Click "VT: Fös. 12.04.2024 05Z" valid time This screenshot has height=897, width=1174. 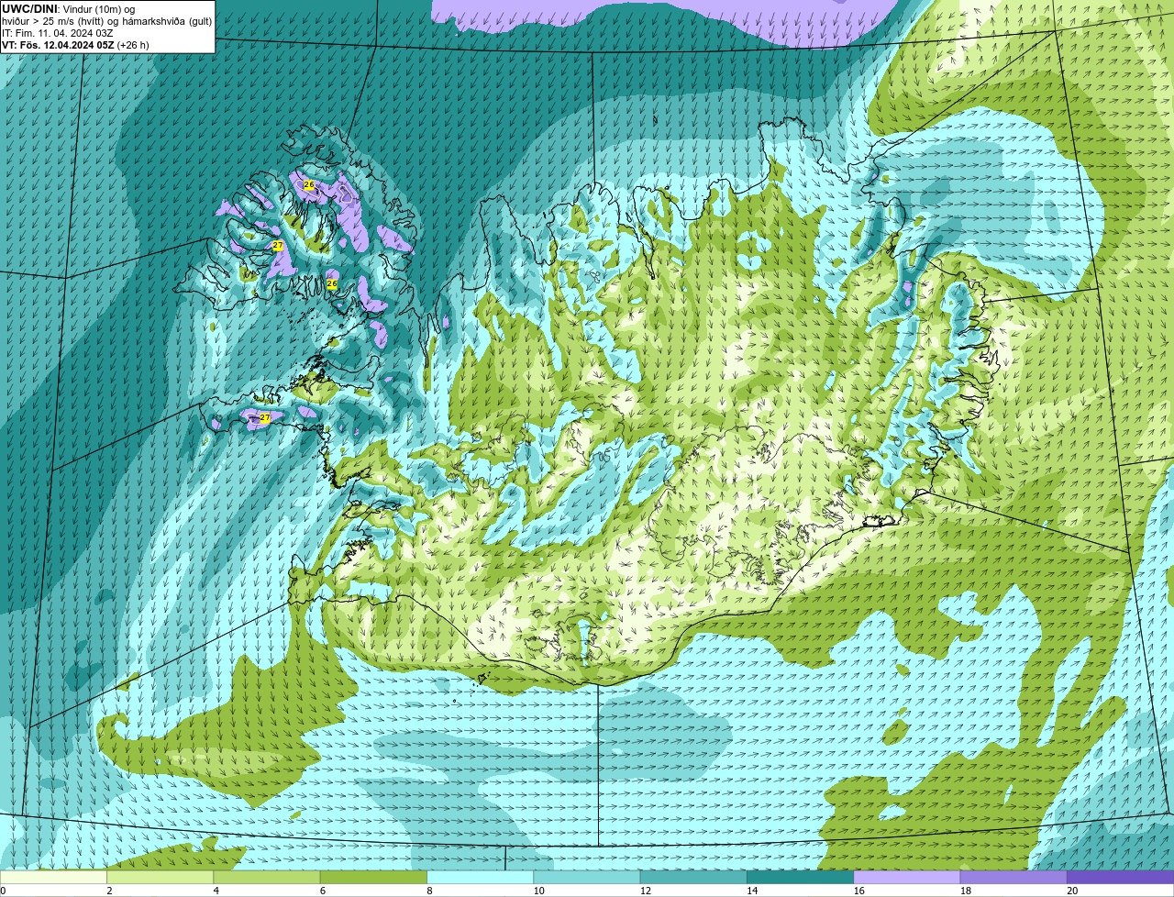58,44
